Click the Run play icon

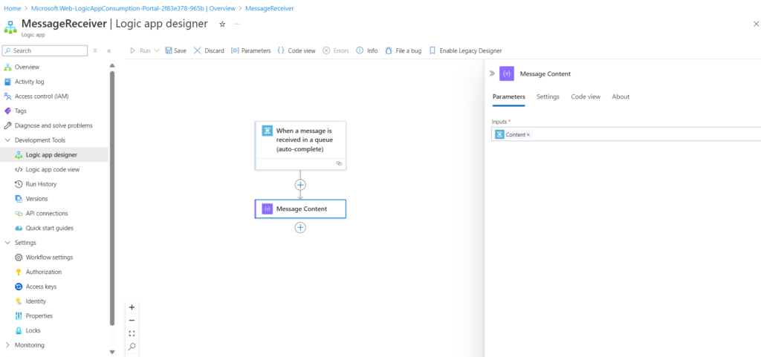click(x=132, y=50)
